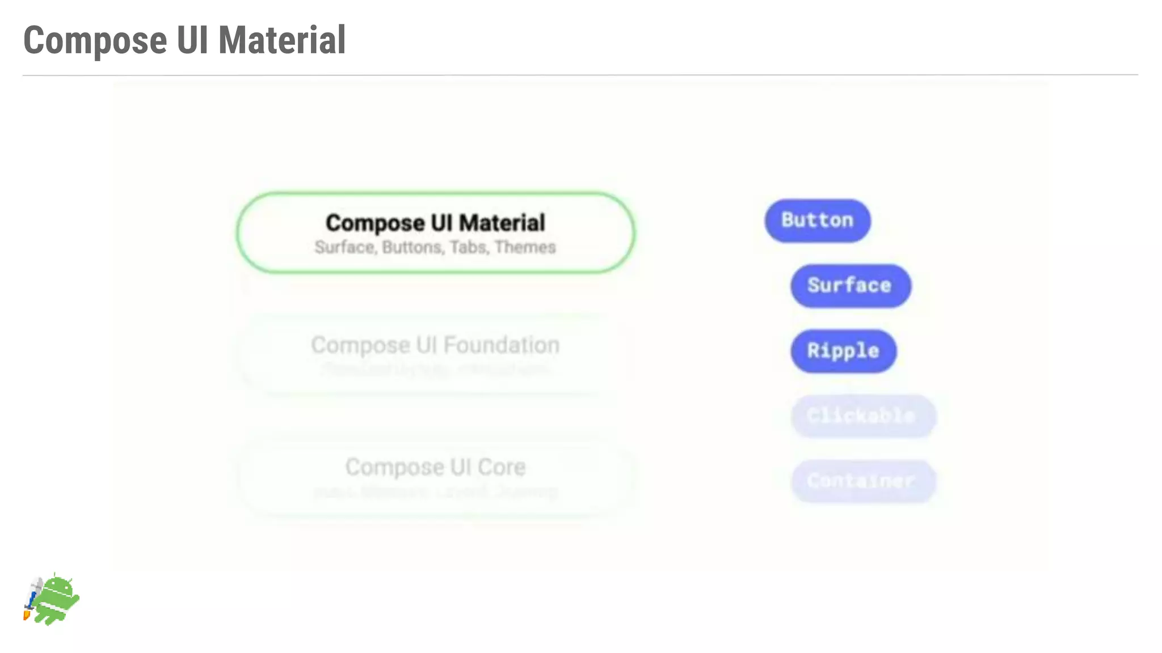
Task: Click the faded Clickable chip
Action: tap(862, 416)
